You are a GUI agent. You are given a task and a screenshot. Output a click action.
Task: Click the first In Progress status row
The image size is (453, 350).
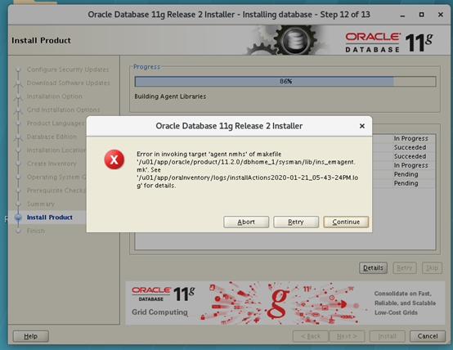(410, 138)
